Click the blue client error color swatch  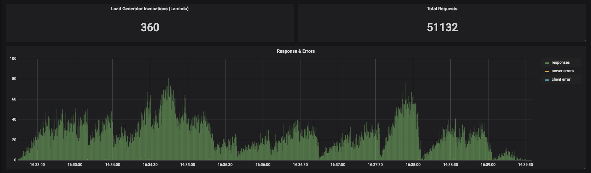(547, 80)
